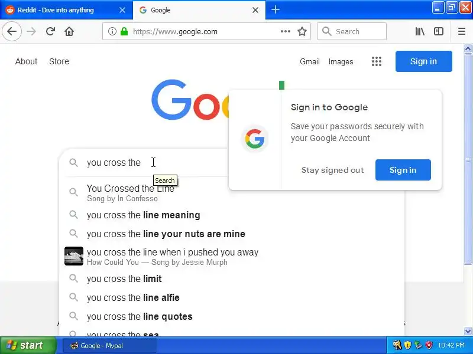Viewport: 473px width, 354px height.
Task: Open Gmail link
Action: 309,61
